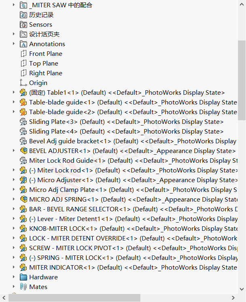Click the Hardware folder icon
Viewport: 246px width, 302px height.
coord(23,277)
